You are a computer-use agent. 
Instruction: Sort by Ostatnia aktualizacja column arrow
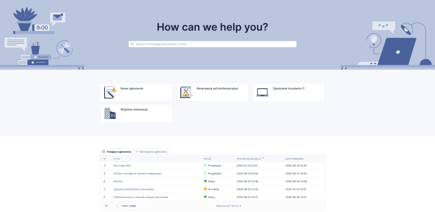tap(263, 158)
